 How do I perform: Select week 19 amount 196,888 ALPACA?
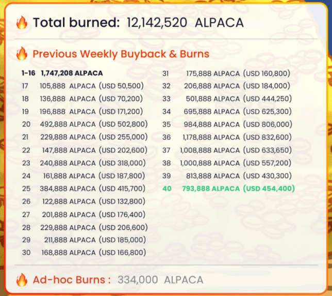point(68,112)
